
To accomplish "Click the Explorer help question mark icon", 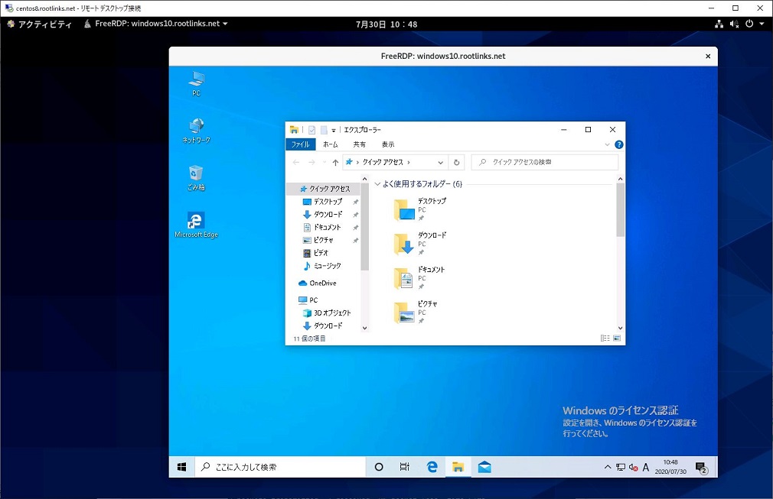I will click(618, 144).
